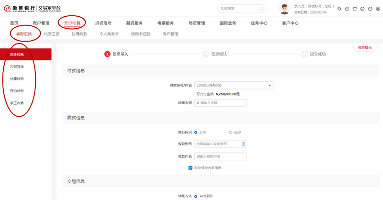The image size is (383, 200).
Task: Switch to the 代发工资 sub-tab
Action: (51, 34)
